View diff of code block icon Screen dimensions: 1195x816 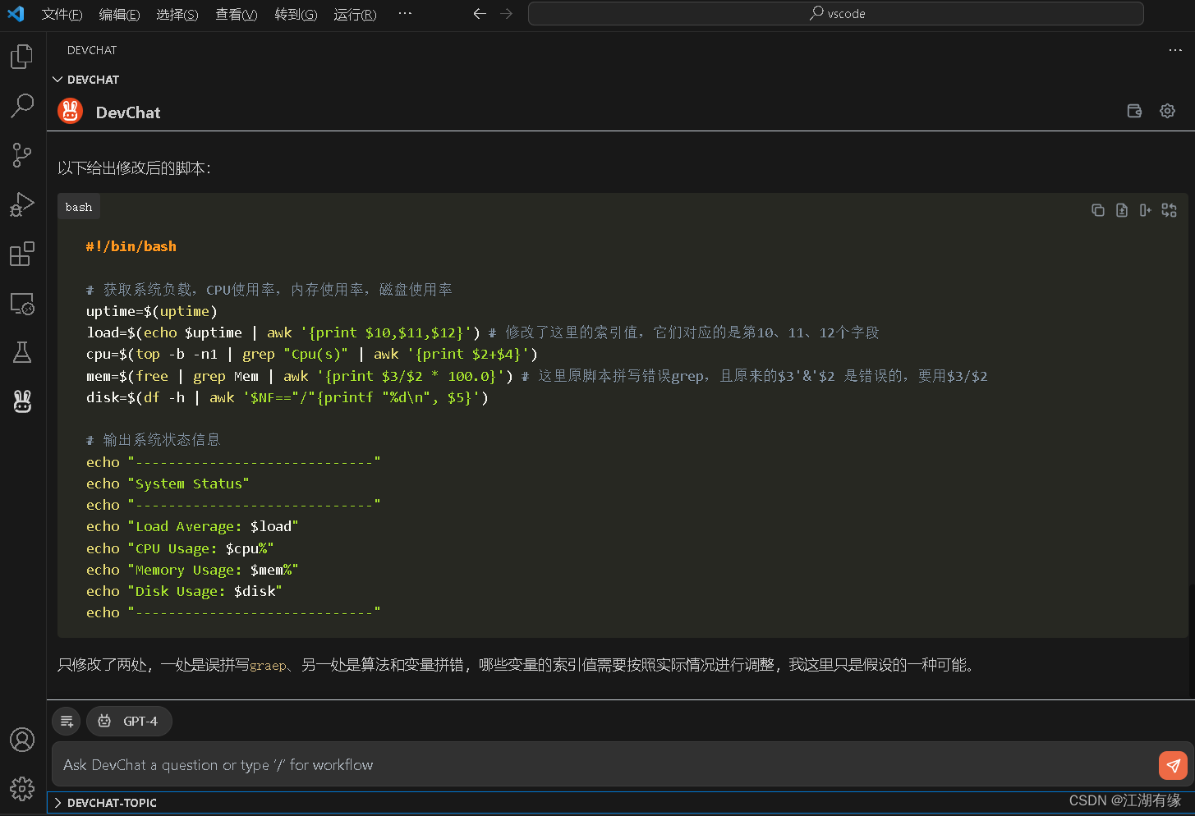[x=1170, y=210]
